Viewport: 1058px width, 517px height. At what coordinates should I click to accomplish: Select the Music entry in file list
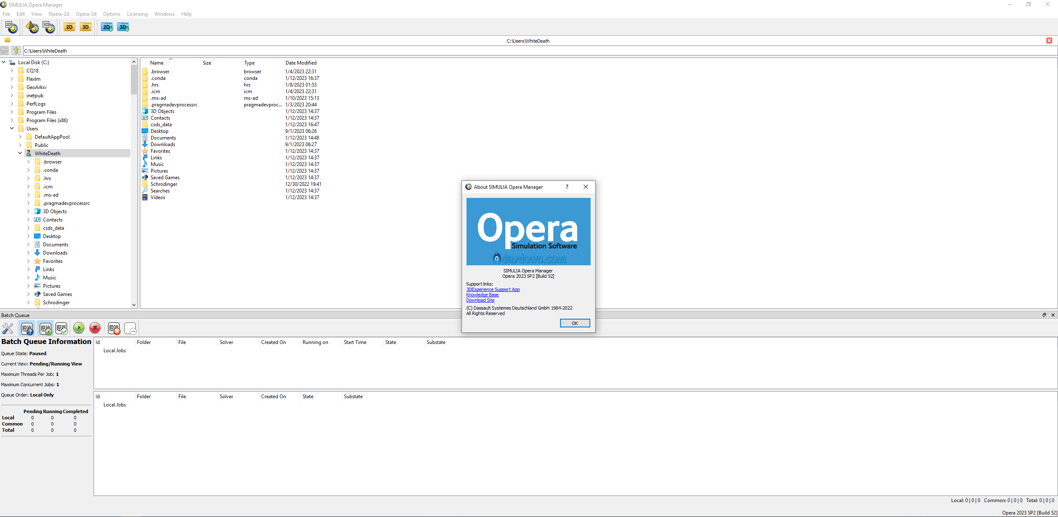coord(157,164)
